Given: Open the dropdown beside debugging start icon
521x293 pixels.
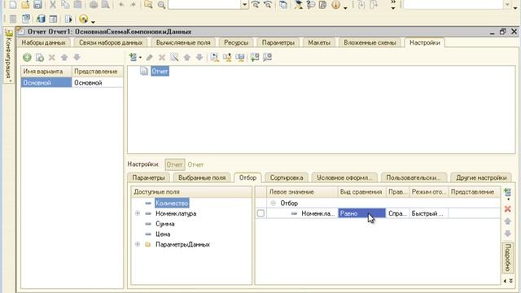Looking at the screenshot, I should (x=93, y=22).
